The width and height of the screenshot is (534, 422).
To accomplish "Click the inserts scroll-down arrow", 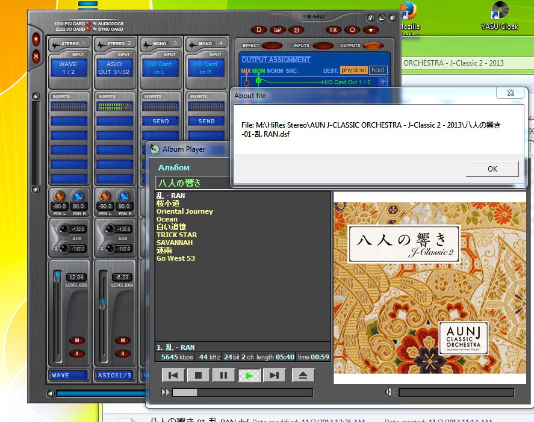I will (36, 190).
